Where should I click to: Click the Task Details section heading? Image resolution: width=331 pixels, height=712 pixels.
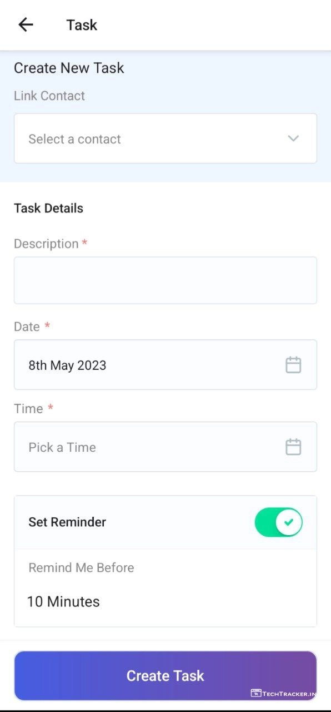tap(48, 209)
